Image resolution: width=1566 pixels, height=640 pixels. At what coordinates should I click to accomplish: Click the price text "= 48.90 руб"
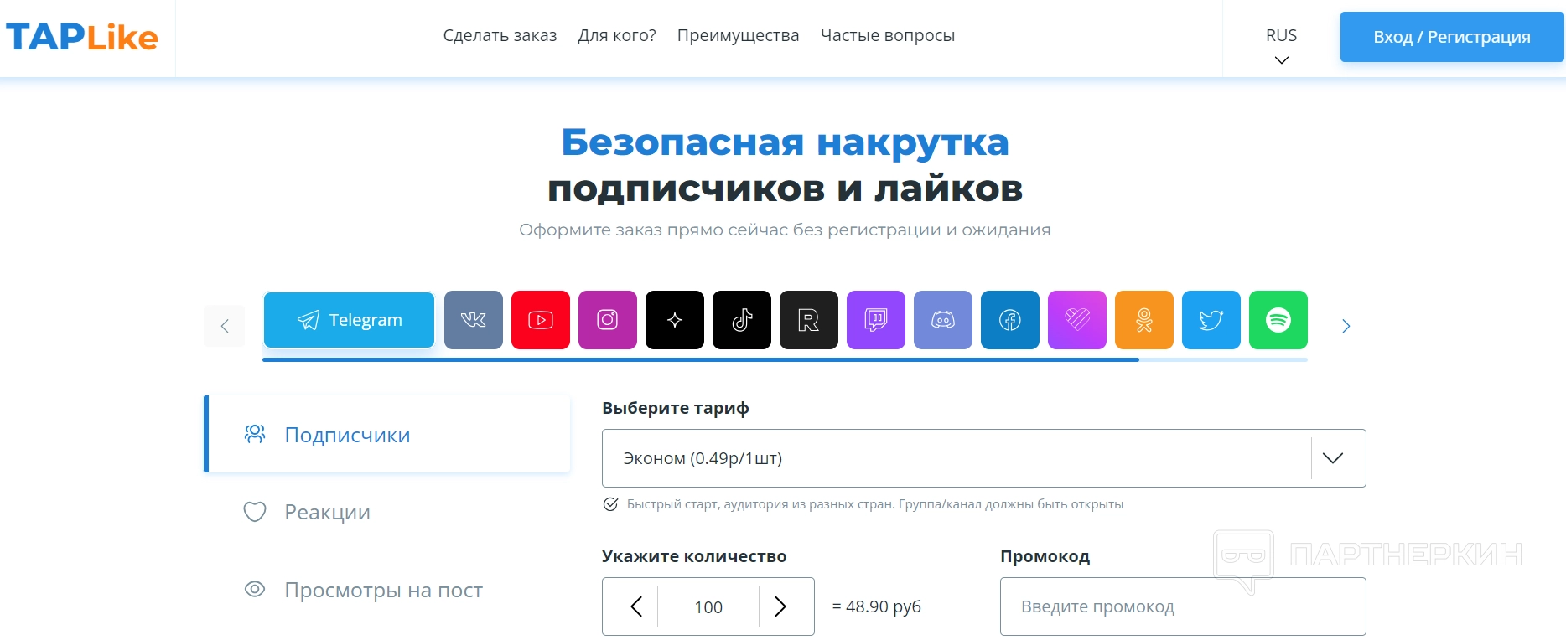pyautogui.click(x=876, y=606)
